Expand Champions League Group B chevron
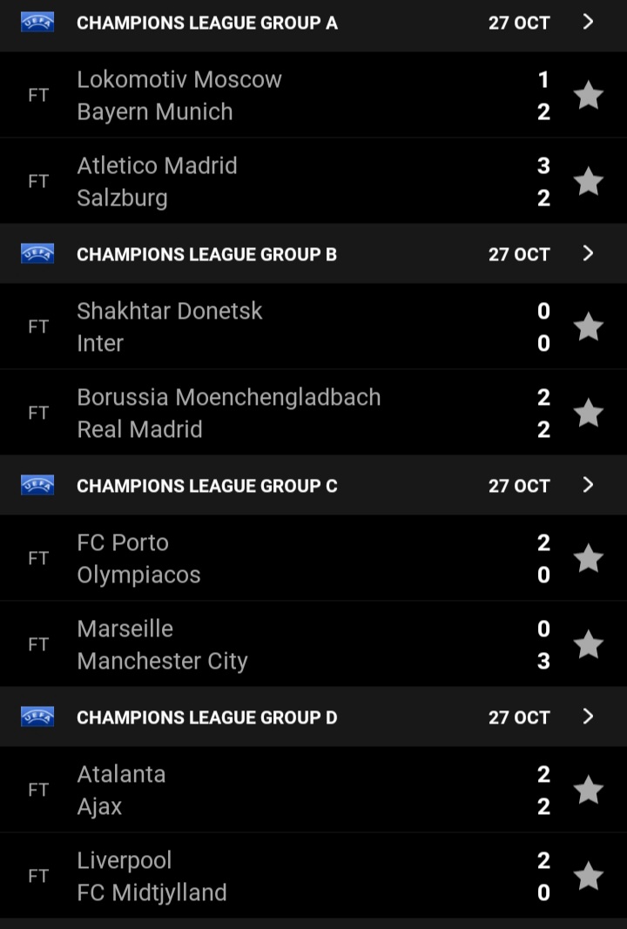 point(588,253)
